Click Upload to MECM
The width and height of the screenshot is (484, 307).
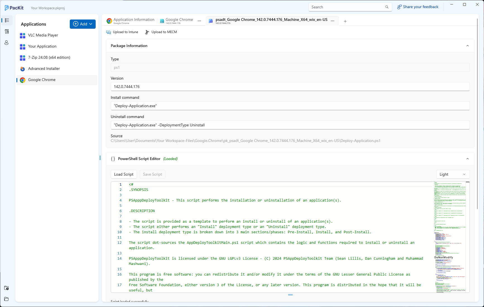click(x=161, y=32)
